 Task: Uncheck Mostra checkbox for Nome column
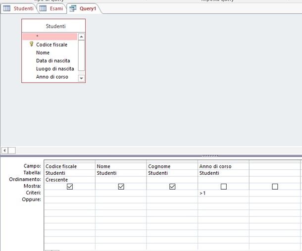coord(121,187)
